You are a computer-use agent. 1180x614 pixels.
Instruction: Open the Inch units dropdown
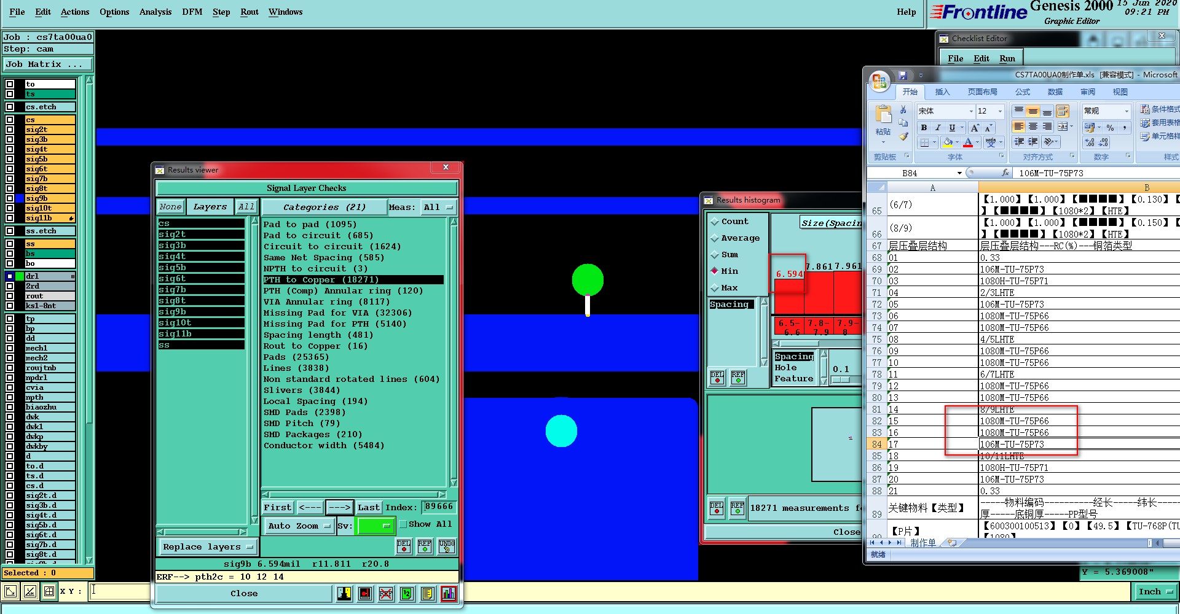1155,592
